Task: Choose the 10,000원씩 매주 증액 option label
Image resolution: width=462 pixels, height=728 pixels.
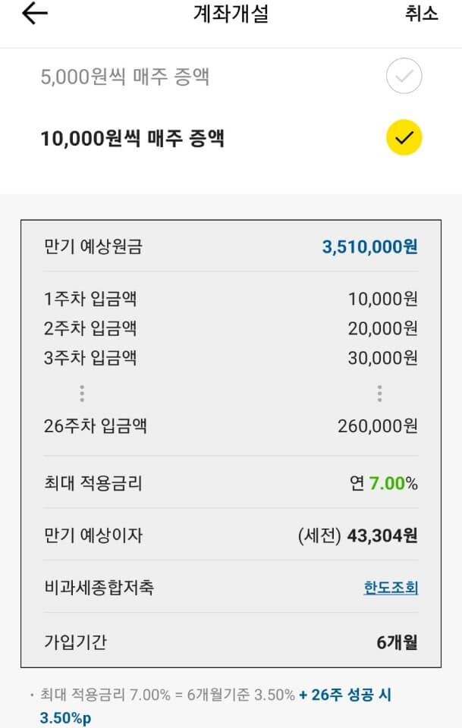Action: click(x=132, y=138)
